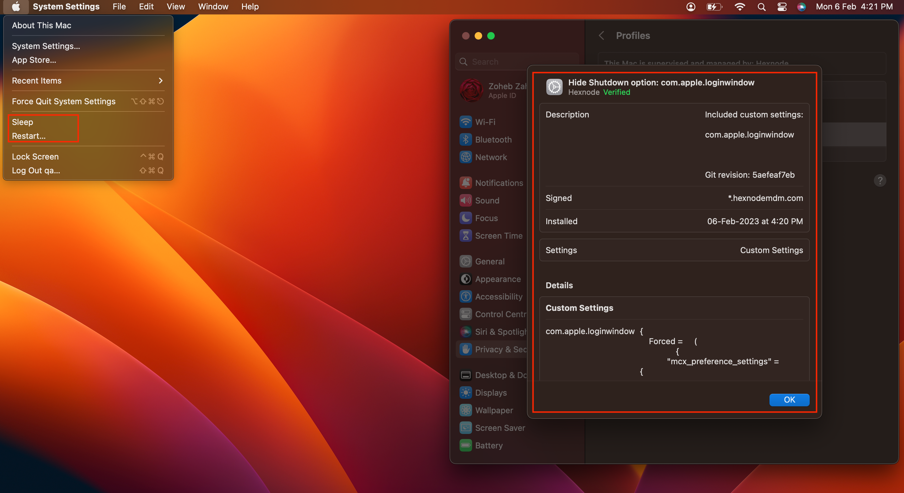Open the File menu
Image resolution: width=904 pixels, height=493 pixels.
point(119,7)
